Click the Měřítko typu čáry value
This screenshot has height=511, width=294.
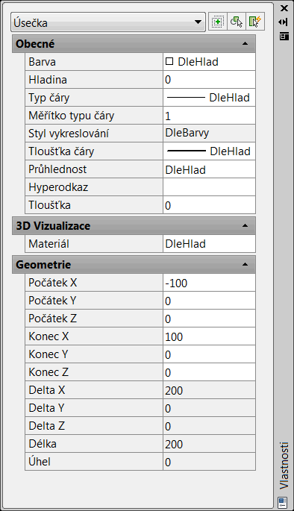[x=209, y=116]
